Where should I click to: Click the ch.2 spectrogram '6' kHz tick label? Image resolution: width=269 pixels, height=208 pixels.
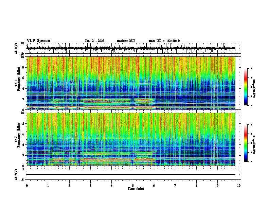pos(23,134)
